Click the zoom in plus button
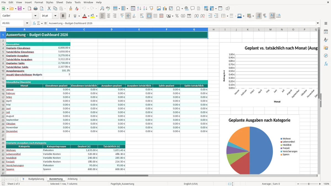 [320, 184]
